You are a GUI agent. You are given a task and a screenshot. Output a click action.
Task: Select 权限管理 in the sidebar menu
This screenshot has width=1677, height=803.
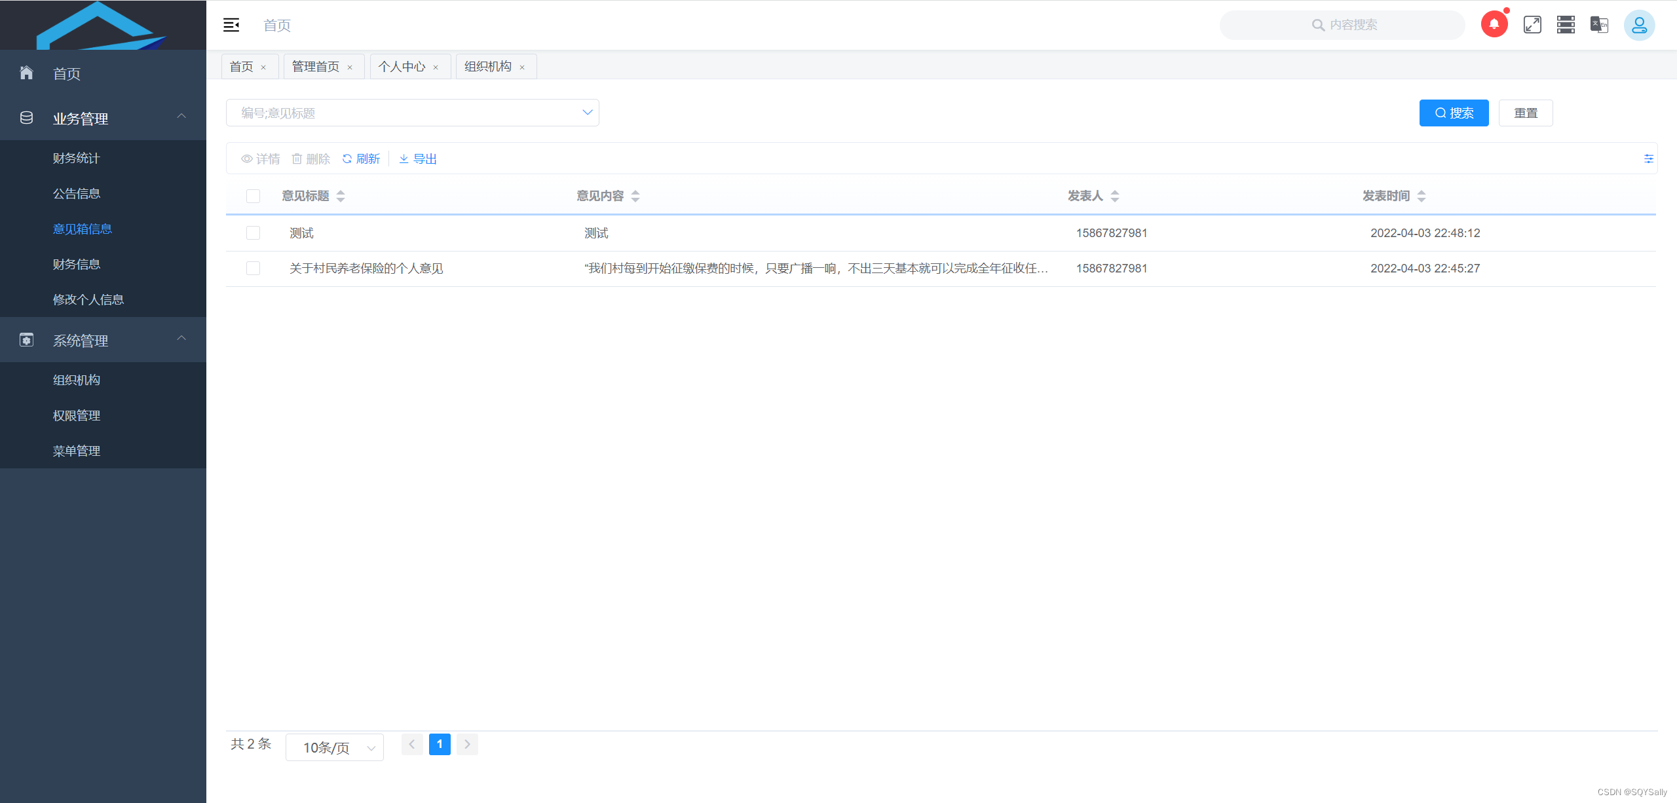click(x=76, y=415)
